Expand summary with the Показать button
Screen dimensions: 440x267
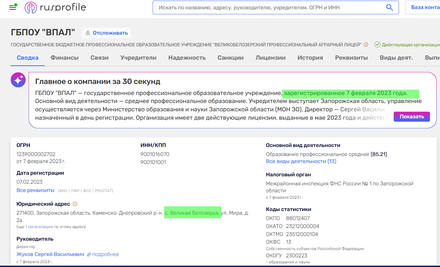click(x=412, y=117)
